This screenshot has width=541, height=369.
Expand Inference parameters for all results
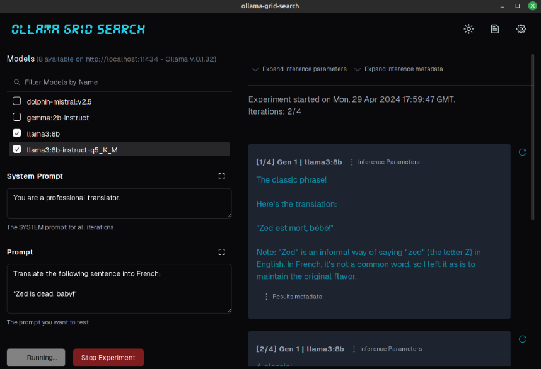[x=300, y=69]
